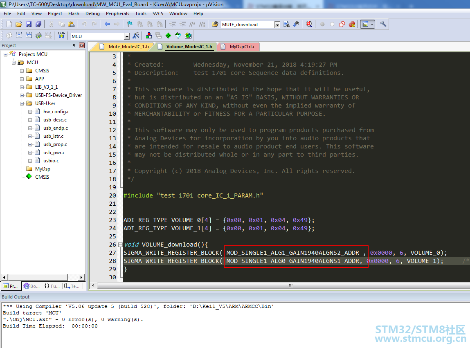Switch to the Books panel tab
470x348 pixels.
click(x=31, y=286)
